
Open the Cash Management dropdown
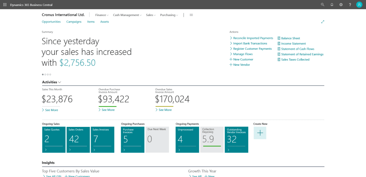(x=127, y=15)
